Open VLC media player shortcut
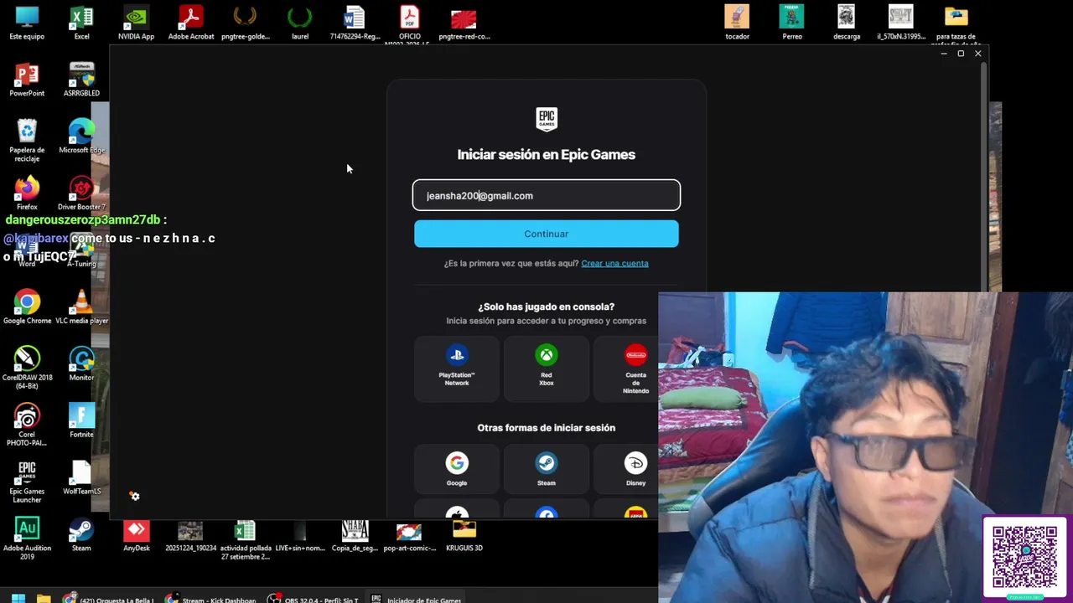This screenshot has width=1073, height=603. point(81,307)
